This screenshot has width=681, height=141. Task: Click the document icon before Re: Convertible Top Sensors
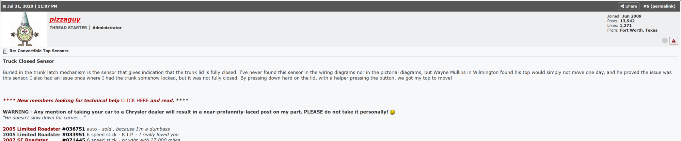click(x=5, y=51)
